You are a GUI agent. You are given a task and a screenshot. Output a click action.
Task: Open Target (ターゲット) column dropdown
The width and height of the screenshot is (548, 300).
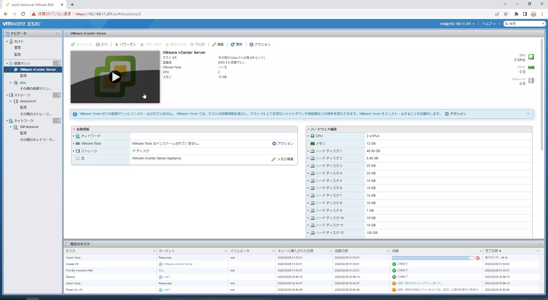(226, 251)
